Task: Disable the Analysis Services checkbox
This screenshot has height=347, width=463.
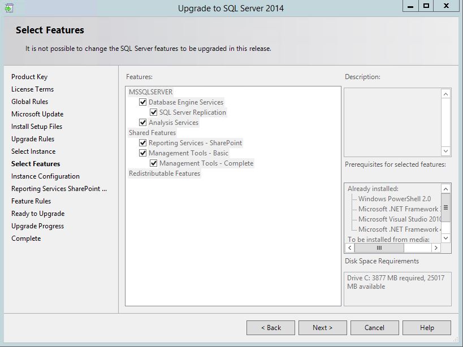Action: (x=144, y=123)
